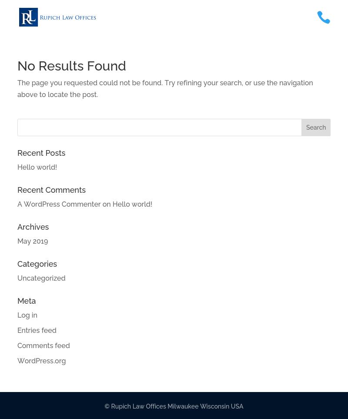
Task: Open the A WordPress Commenter link
Action: coord(59,204)
